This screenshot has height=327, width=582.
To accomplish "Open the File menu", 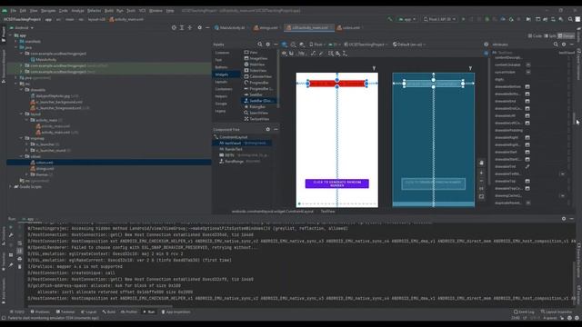I will [14, 11].
